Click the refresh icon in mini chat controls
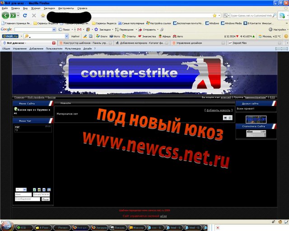This screenshot has width=289, height=231. click(x=34, y=189)
